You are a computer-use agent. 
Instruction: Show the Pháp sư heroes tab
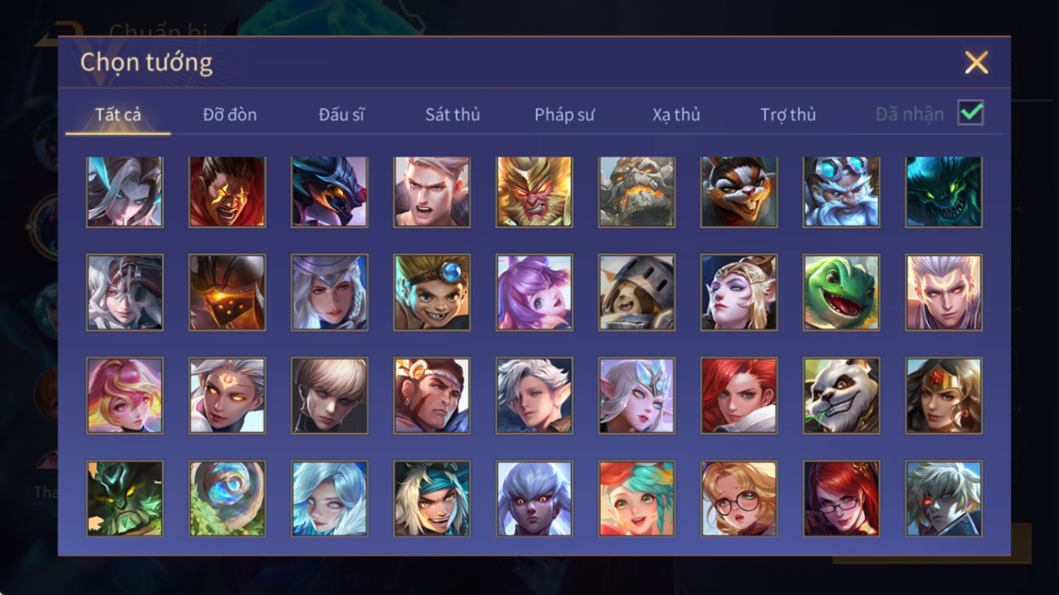564,114
